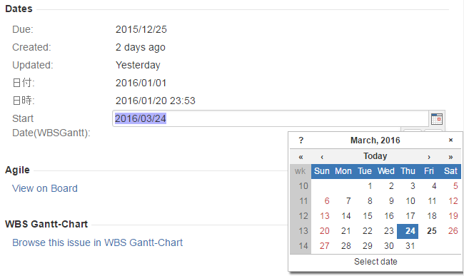Go to previous month with single left arrow
Image resolution: width=464 pixels, height=276 pixels.
click(322, 157)
